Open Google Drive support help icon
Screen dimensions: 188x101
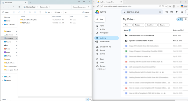click(x=167, y=12)
